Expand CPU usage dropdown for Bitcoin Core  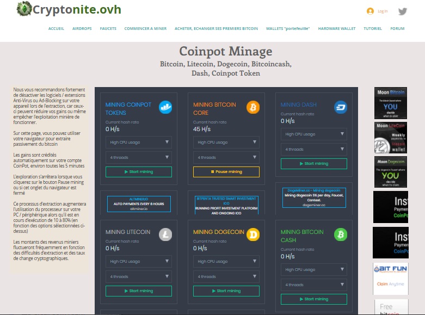point(226,142)
